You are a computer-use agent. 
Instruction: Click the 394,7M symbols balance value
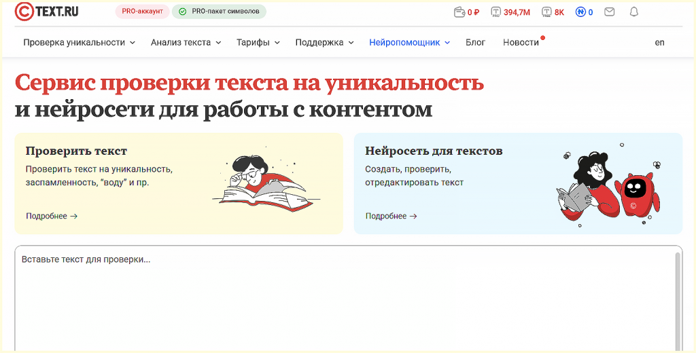point(517,12)
